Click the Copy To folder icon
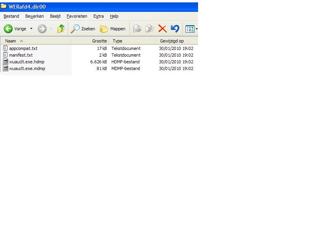Screen dimensions: 315x236 coord(150,29)
